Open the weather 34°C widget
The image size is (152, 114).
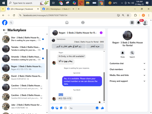(113, 3)
